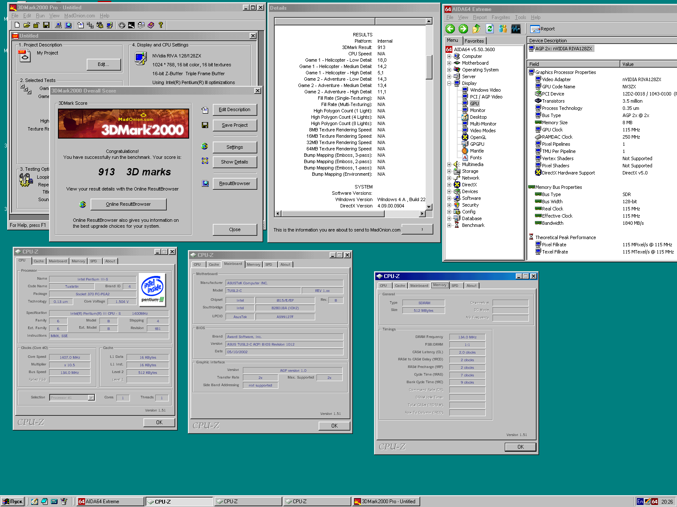
Task: Click Report button in AIDA64 toolbar
Action: (x=542, y=29)
